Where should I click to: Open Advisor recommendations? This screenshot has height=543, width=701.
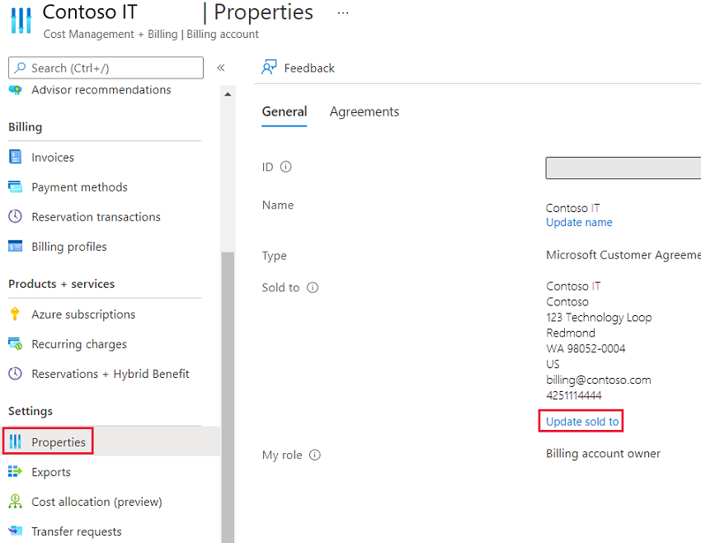click(101, 90)
